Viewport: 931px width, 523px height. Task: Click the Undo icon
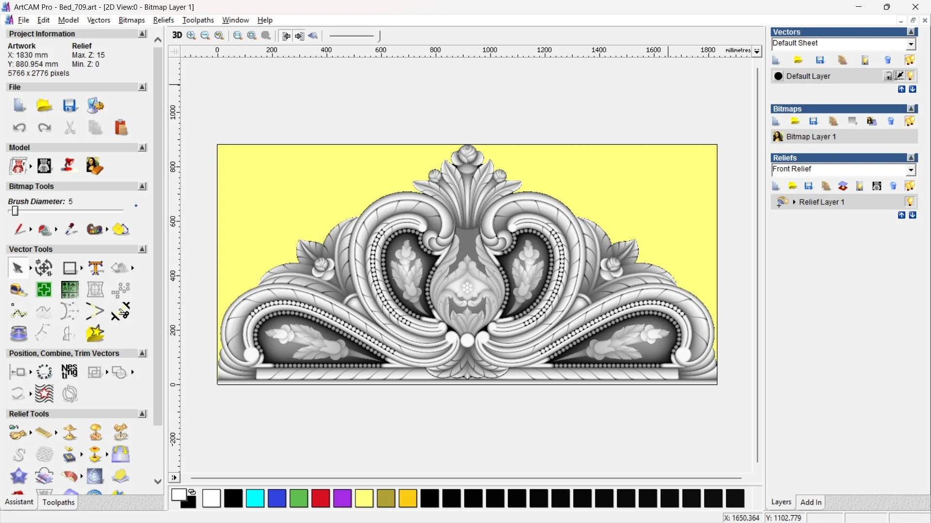(x=19, y=128)
